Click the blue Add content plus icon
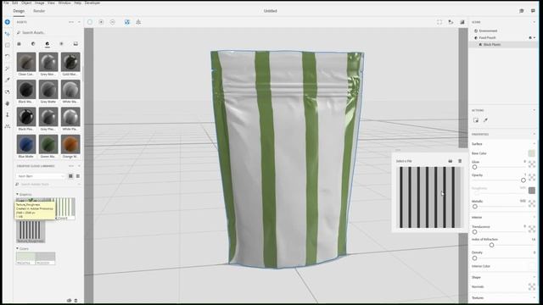 8,22
